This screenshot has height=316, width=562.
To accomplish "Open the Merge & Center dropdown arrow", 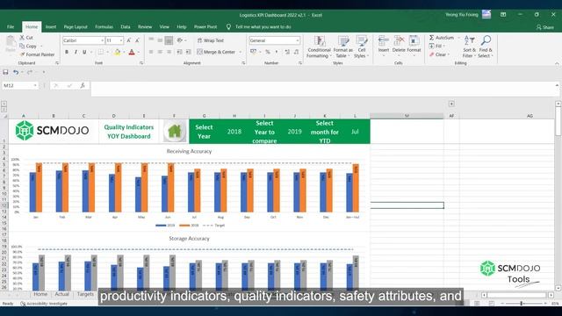I will tap(241, 52).
